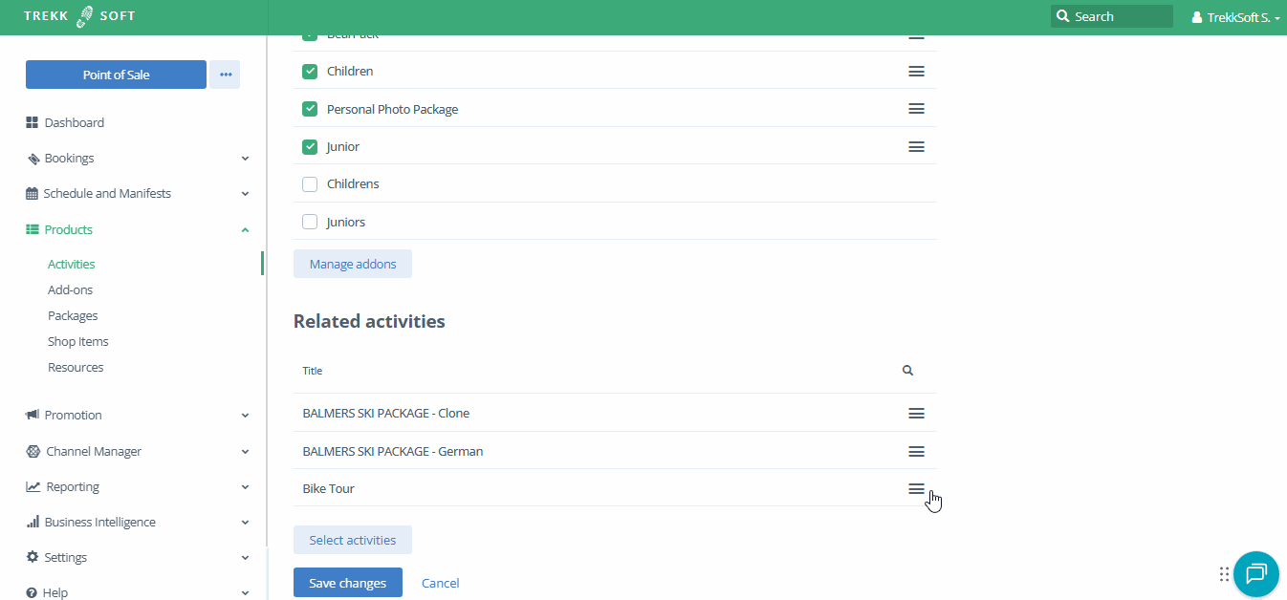Click the Bookings tag icon in sidebar
1287x600 pixels.
pyautogui.click(x=32, y=158)
